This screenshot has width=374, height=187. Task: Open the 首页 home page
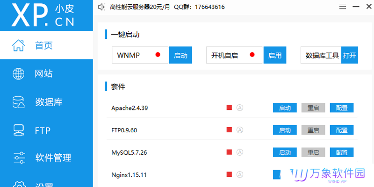click(46, 45)
